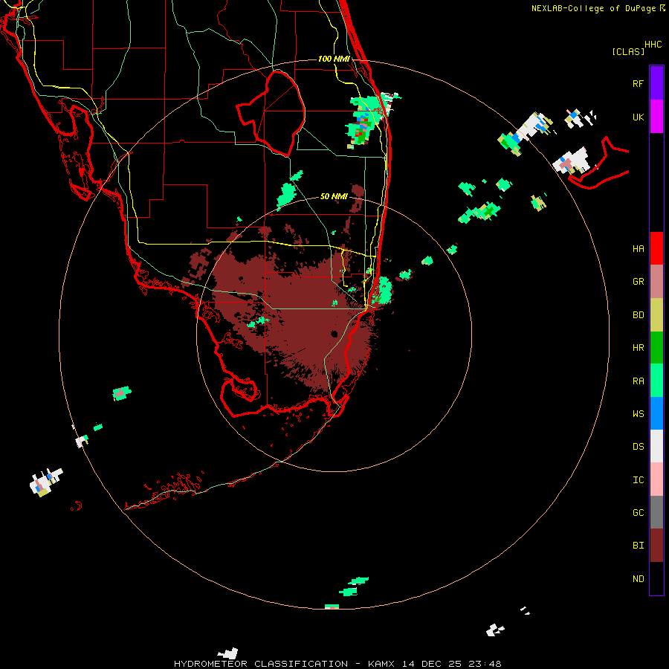Click the 23:48 timestamp

click(x=485, y=664)
